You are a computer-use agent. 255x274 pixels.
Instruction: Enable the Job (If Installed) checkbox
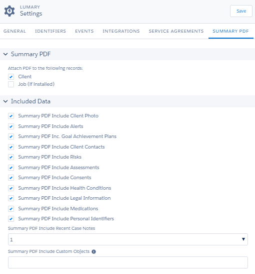(x=11, y=84)
